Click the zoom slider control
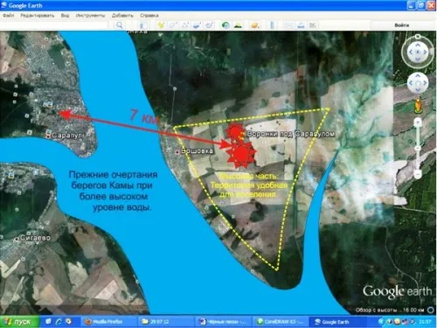Image resolution: width=437 pixels, height=328 pixels. pos(418,148)
